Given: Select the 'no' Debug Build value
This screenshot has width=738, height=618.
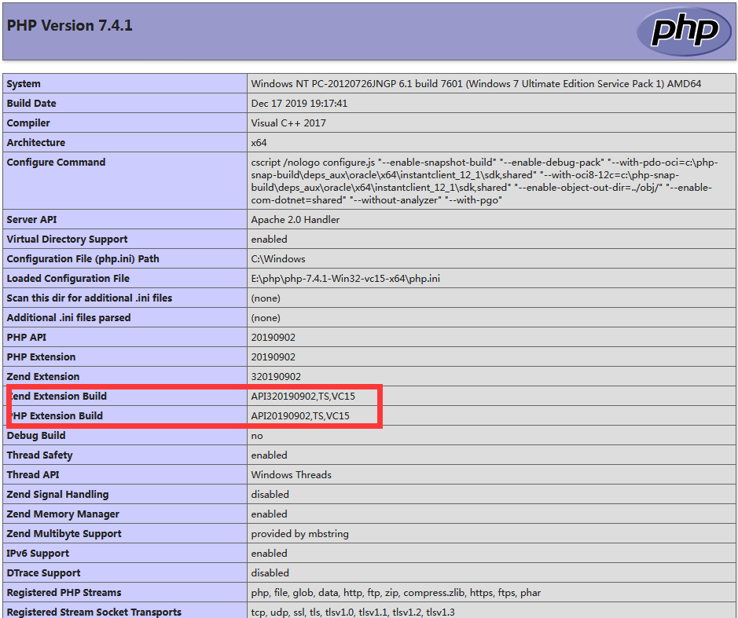Looking at the screenshot, I should click(257, 436).
